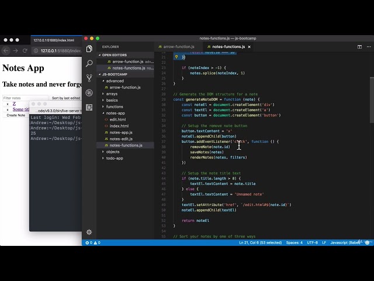Open the Sort by last edited dropdown
This screenshot has width=374, height=281.
click(x=66, y=98)
